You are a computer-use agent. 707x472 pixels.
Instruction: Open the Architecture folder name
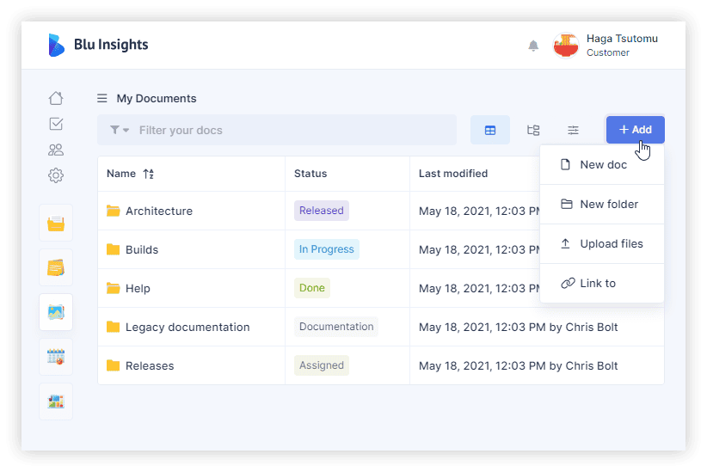click(159, 211)
